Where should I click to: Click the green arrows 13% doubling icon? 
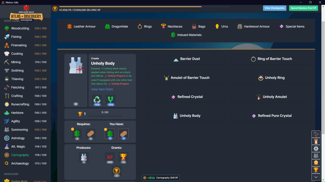click(110, 100)
